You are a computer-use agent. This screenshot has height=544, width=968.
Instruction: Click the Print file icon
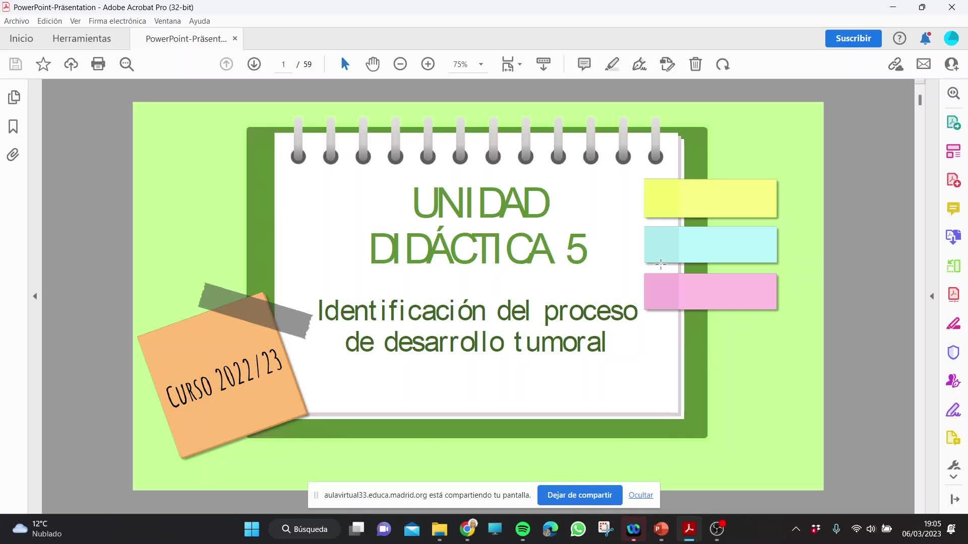click(x=98, y=64)
